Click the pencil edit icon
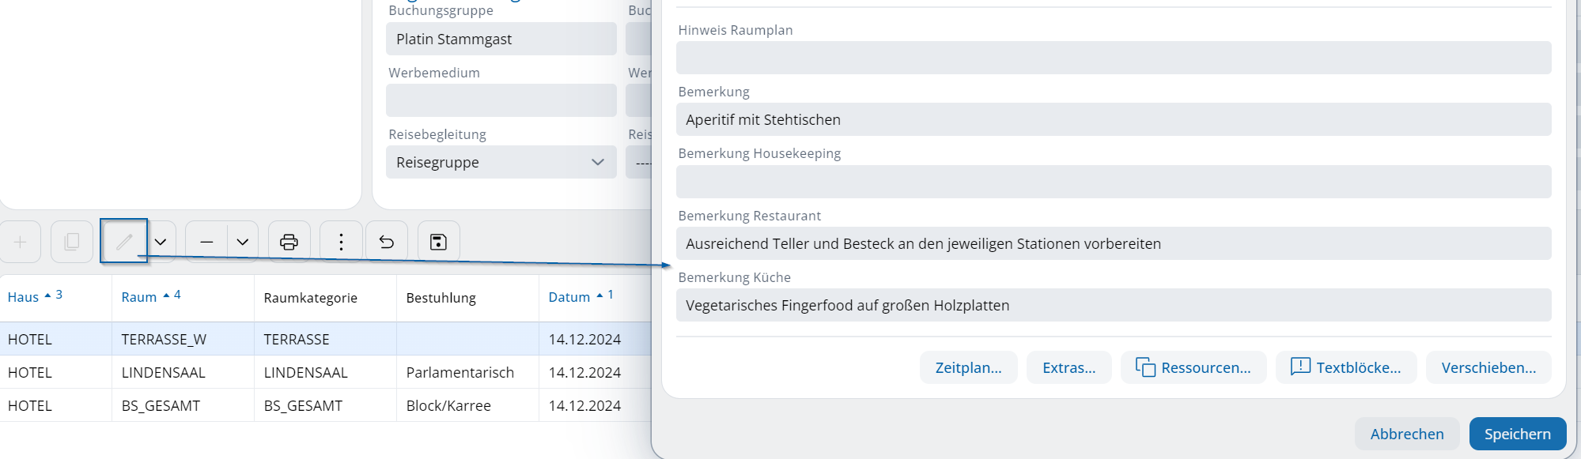 (124, 242)
